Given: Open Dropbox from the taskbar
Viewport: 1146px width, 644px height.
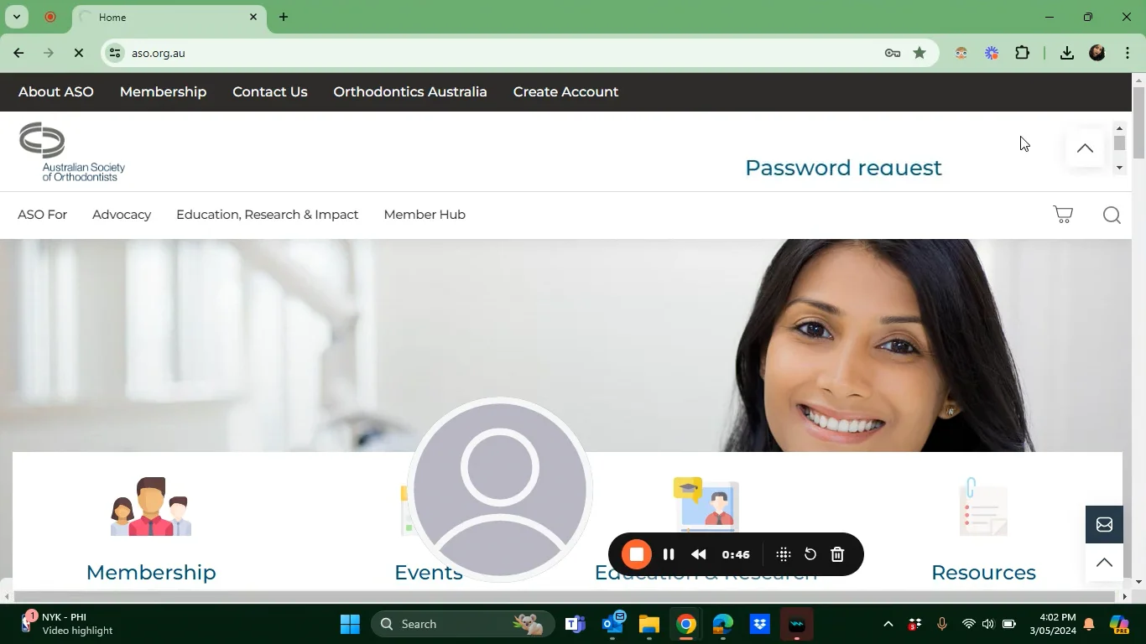Looking at the screenshot, I should [760, 624].
